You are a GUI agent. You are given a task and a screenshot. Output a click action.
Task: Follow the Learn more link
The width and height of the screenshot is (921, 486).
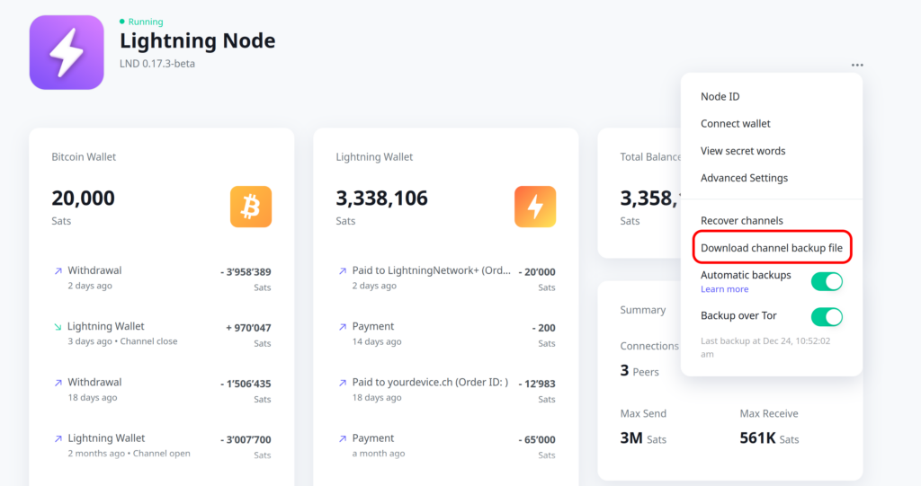point(724,288)
